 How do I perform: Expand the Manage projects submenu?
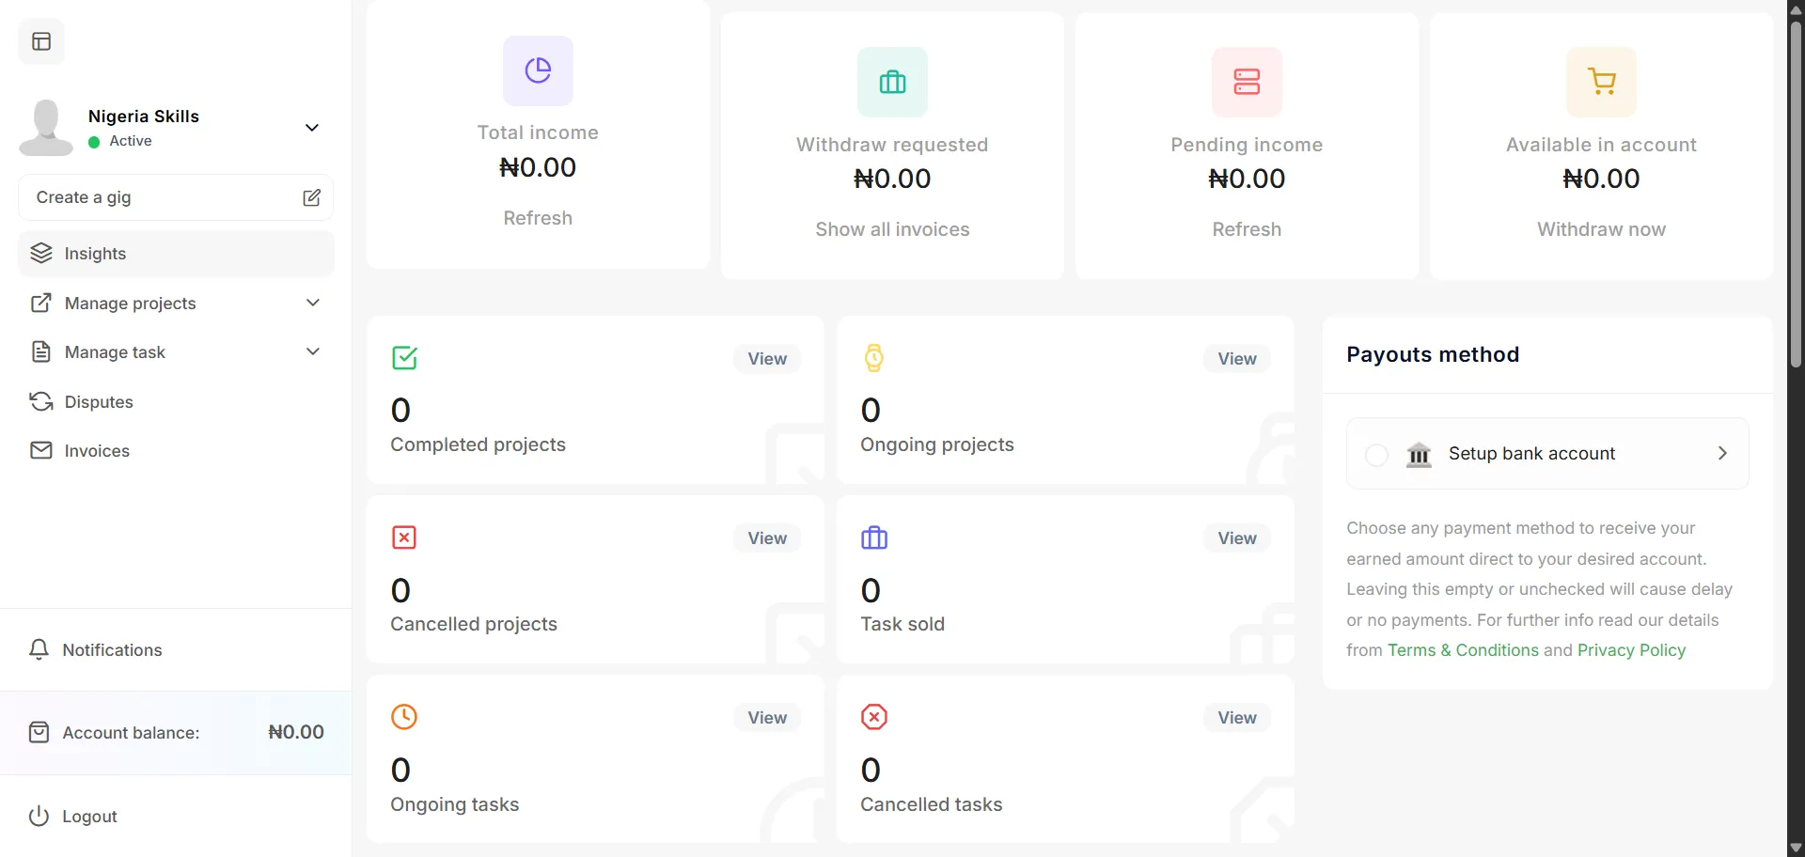[x=313, y=303]
